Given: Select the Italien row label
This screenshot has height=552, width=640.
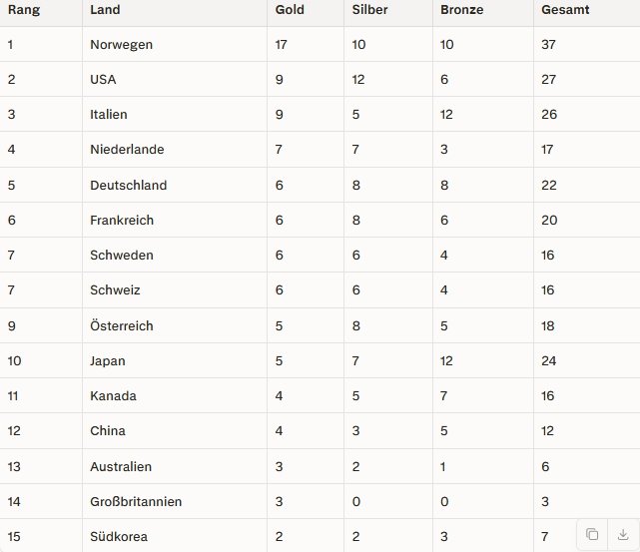Looking at the screenshot, I should pos(109,115).
